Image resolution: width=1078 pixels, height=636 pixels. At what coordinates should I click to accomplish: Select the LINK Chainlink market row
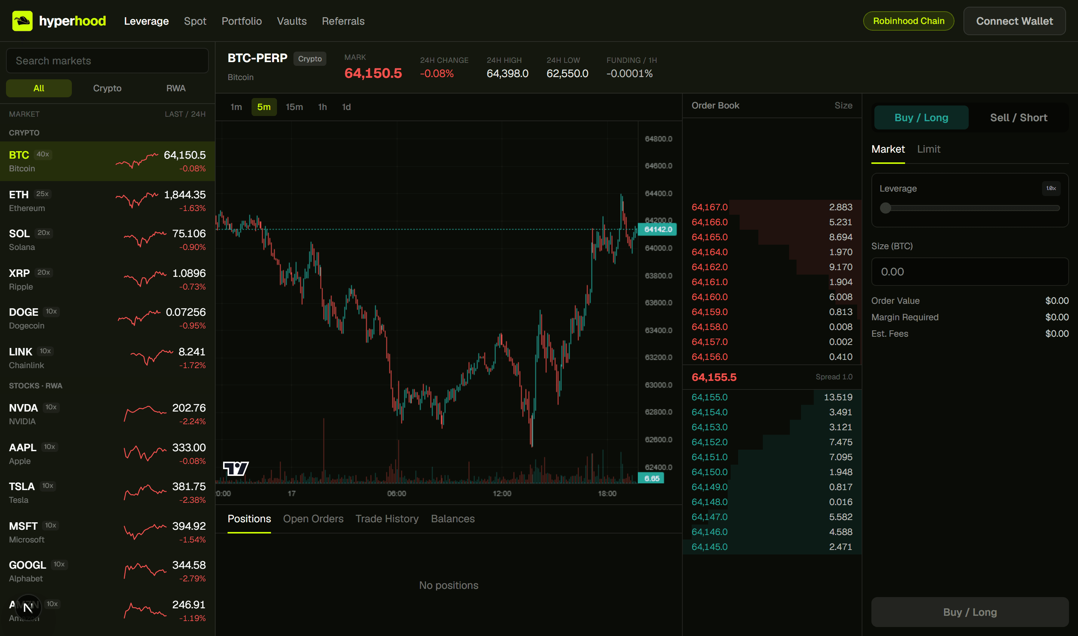[x=107, y=358]
